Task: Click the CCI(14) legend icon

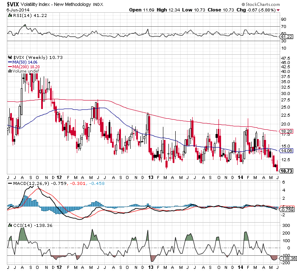Action: pos(9,225)
